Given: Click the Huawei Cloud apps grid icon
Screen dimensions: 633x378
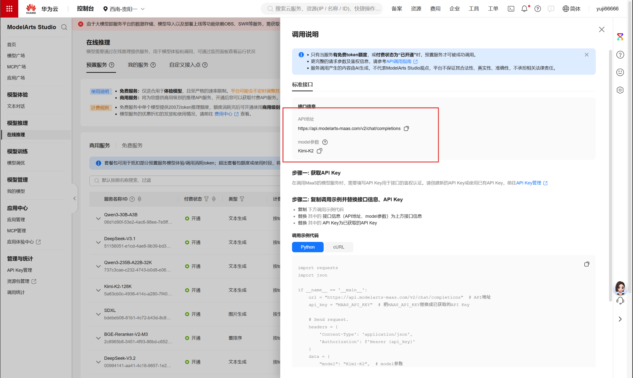Looking at the screenshot, I should (x=9, y=9).
